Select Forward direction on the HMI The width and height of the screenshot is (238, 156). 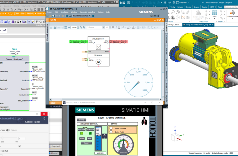click(x=82, y=130)
